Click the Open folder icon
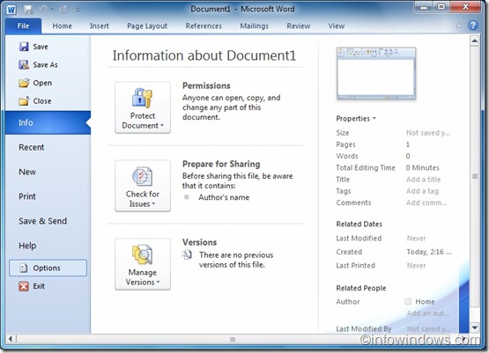489x353 pixels. click(x=24, y=83)
